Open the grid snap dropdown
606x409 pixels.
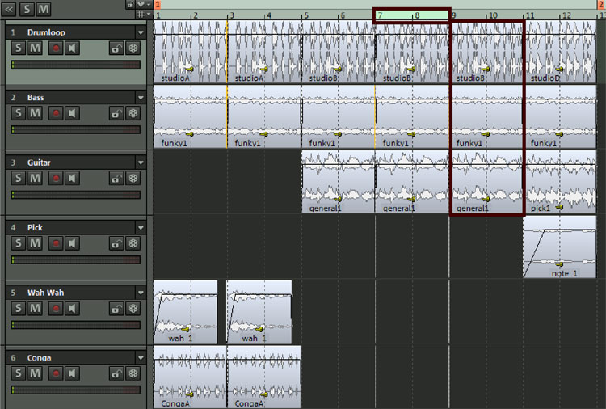click(144, 15)
